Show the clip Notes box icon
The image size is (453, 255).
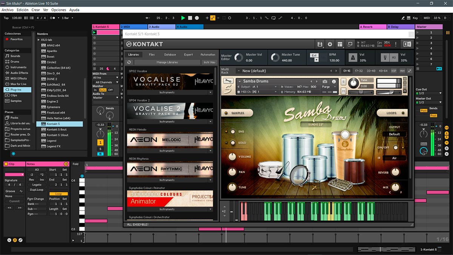tap(15, 240)
